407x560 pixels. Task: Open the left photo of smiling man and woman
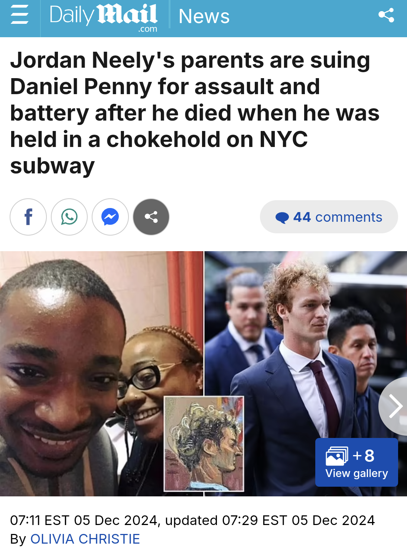click(101, 374)
